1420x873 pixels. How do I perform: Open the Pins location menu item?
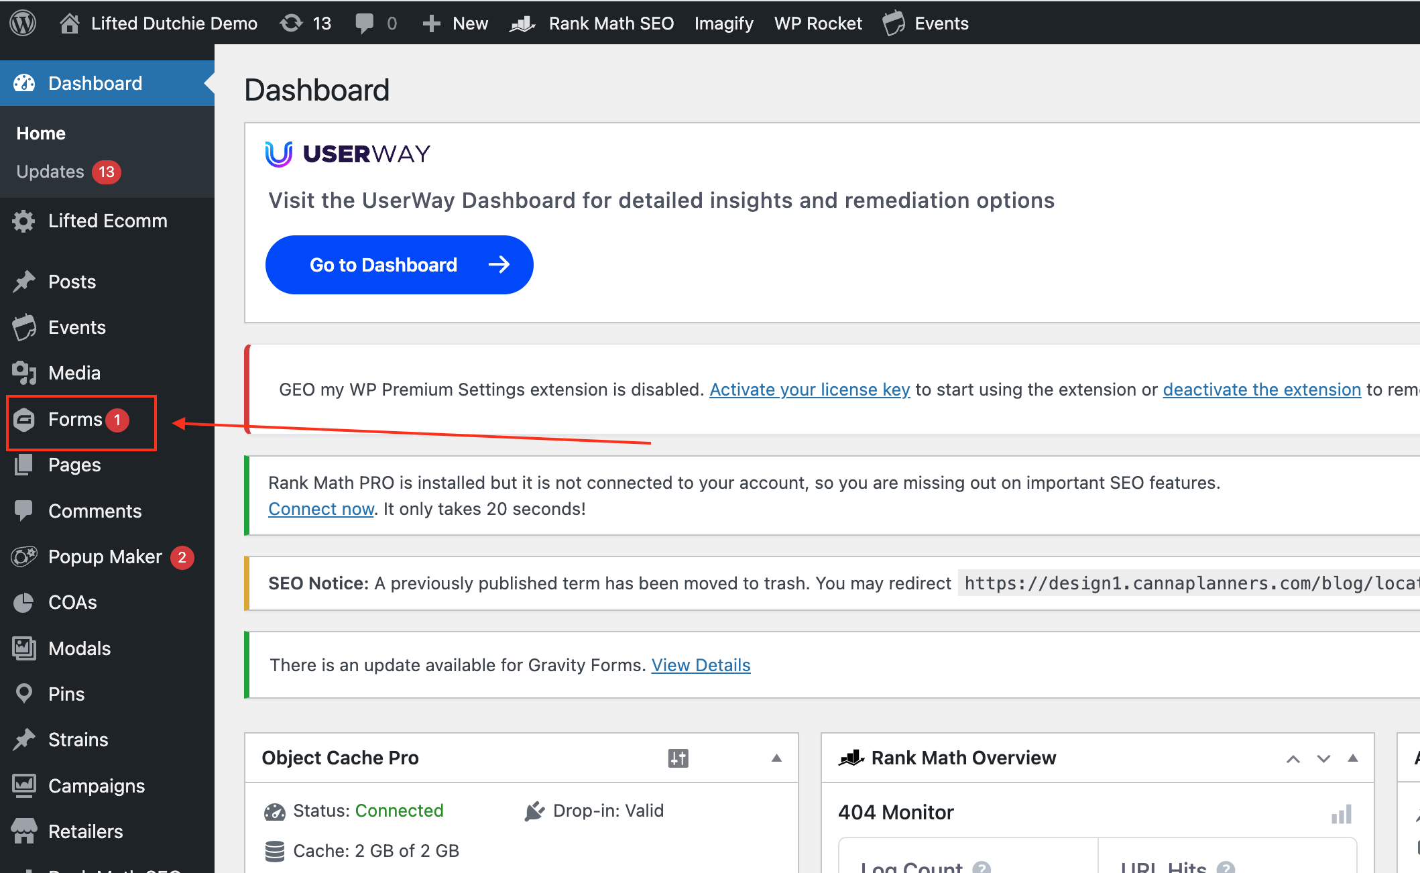[66, 694]
